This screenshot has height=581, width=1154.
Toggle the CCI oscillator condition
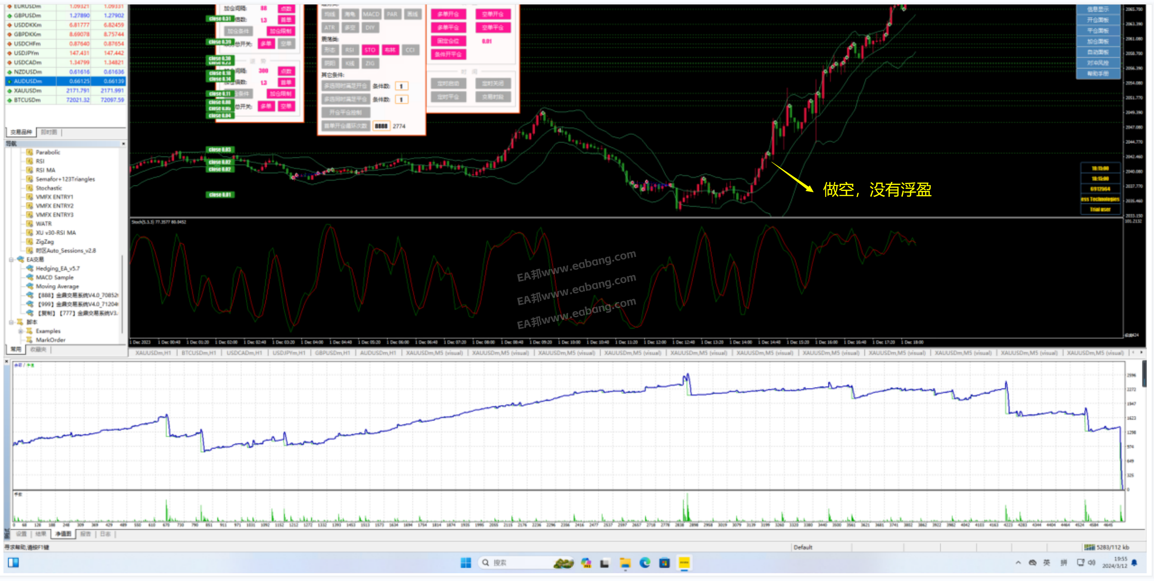click(x=410, y=50)
